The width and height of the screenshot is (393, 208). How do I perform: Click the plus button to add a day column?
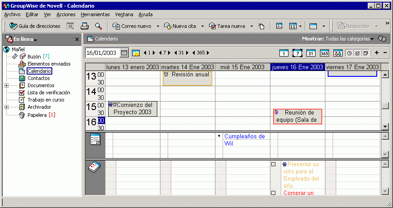coord(376,53)
